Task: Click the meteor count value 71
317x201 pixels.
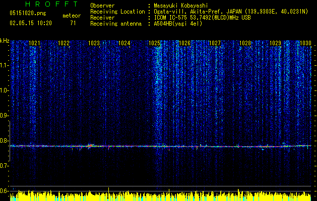Action: [73, 23]
